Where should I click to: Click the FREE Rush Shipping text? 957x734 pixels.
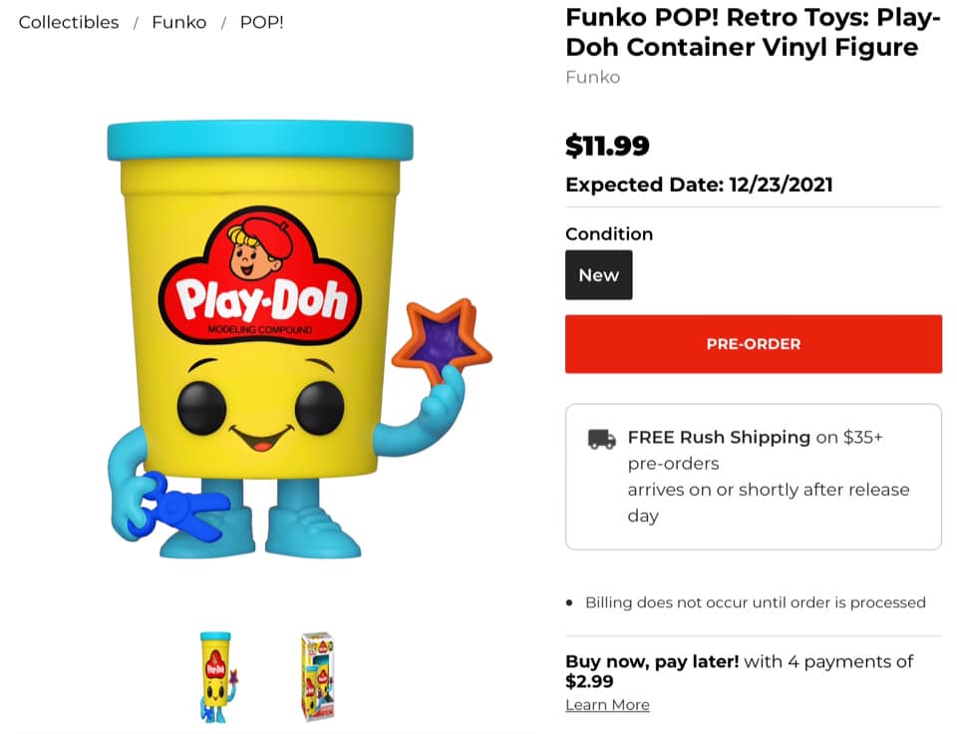(718, 437)
